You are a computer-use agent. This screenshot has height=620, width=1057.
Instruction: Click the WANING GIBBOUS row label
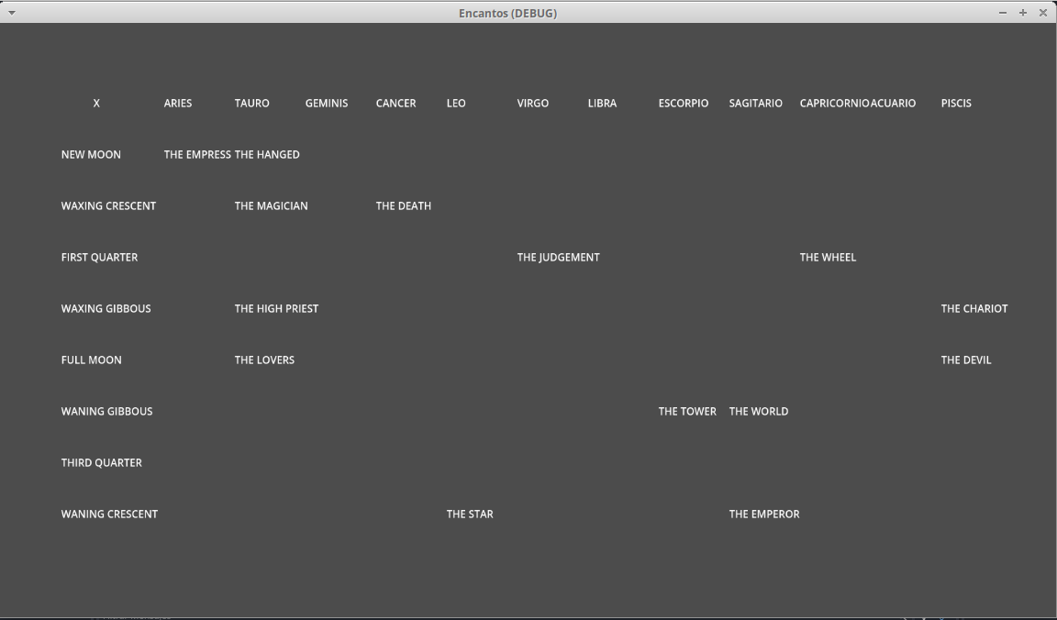pos(106,410)
